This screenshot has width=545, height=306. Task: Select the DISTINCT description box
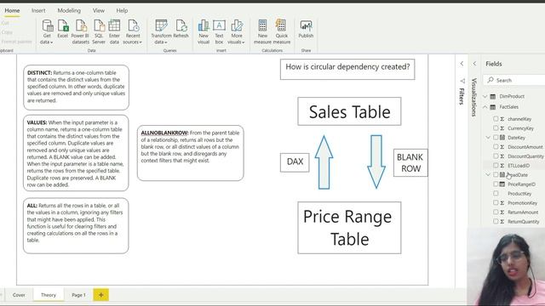(76, 88)
